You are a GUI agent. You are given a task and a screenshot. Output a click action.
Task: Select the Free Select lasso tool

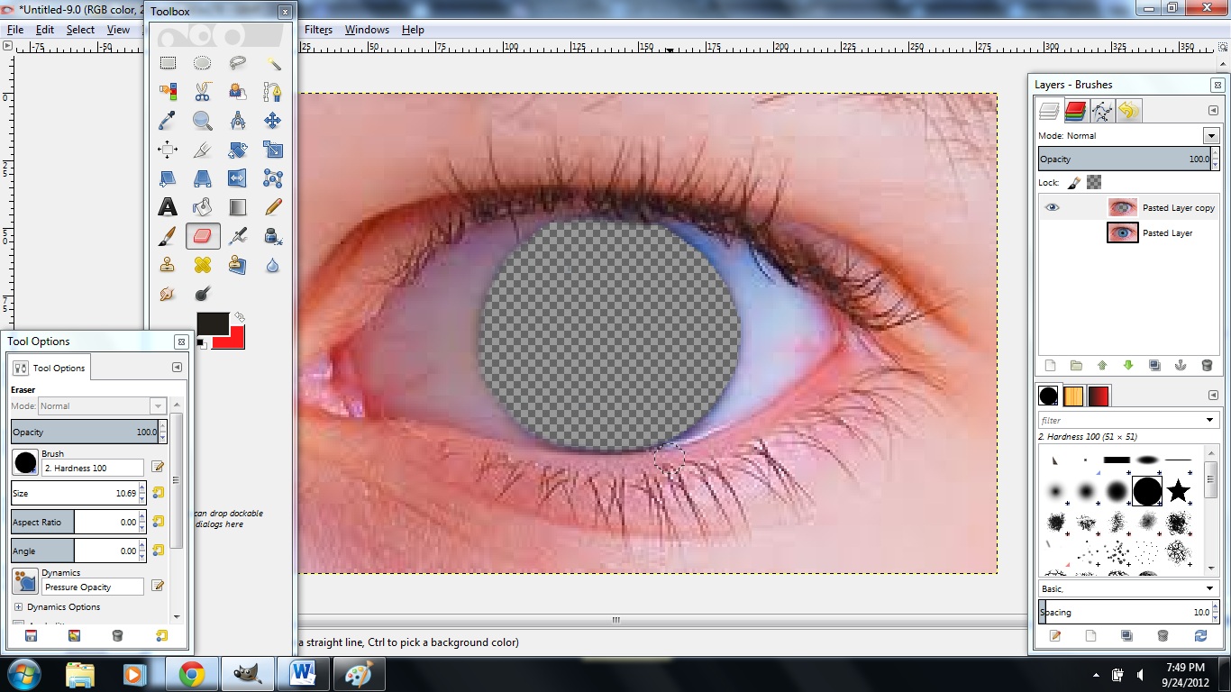point(238,63)
